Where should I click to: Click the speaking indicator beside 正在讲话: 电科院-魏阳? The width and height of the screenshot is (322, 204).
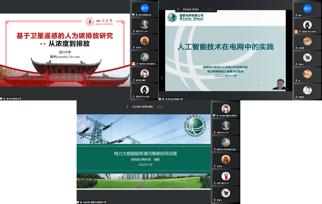(128, 106)
